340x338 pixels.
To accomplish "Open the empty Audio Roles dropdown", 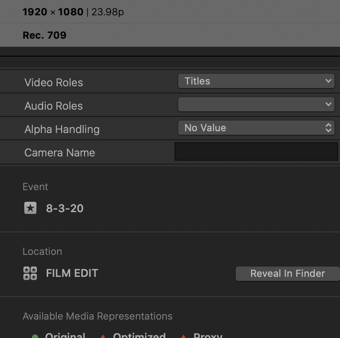I will coord(256,105).
